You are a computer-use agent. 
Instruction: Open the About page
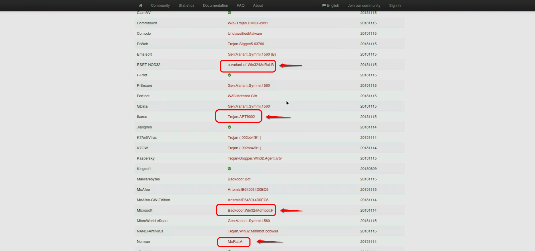click(258, 5)
